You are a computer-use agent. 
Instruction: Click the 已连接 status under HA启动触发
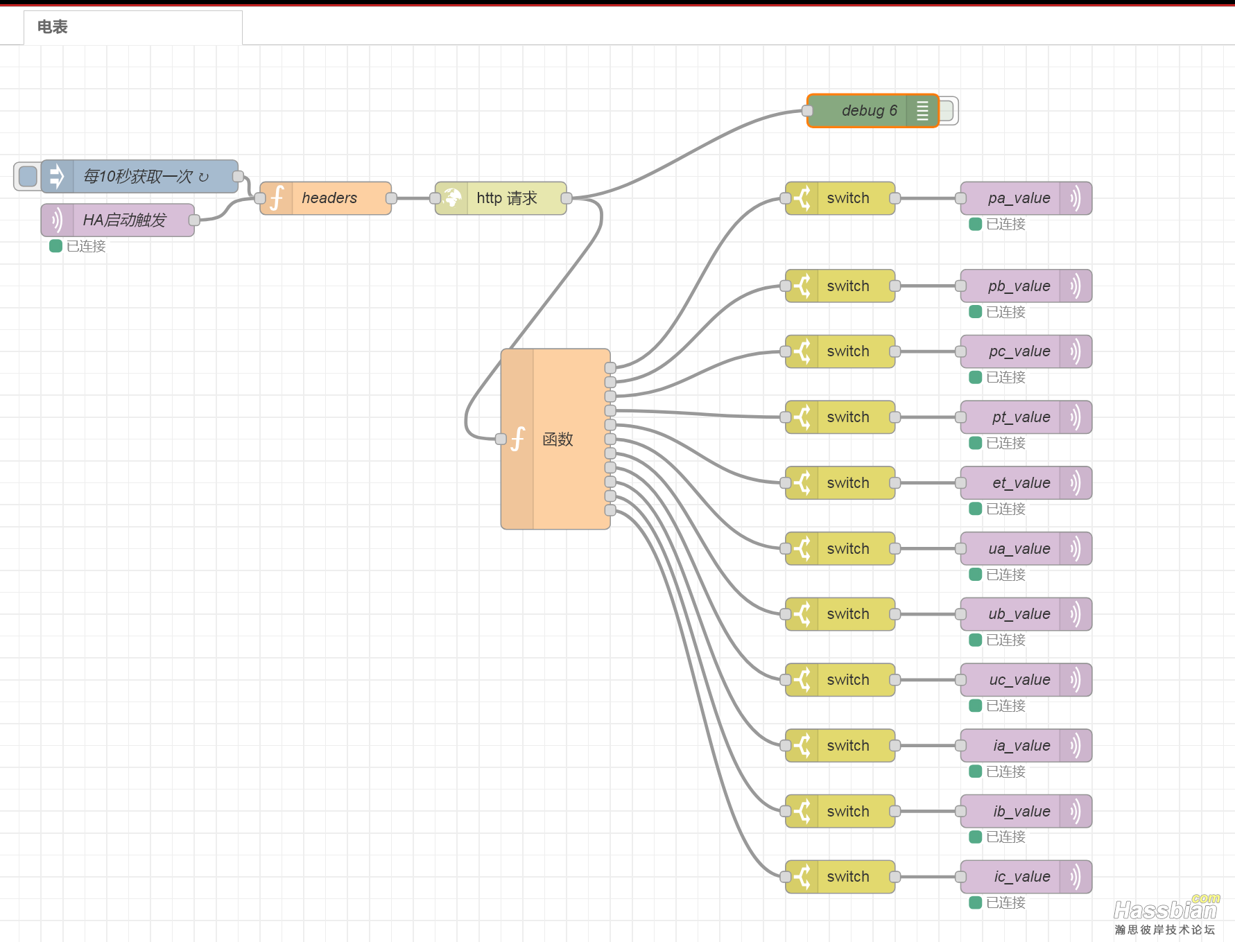point(78,246)
